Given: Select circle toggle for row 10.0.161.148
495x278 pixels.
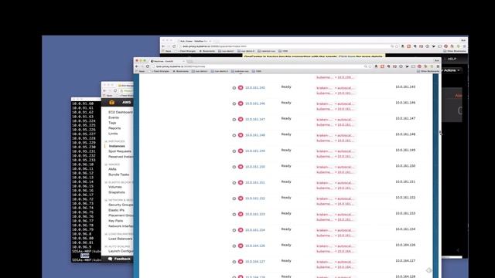Looking at the screenshot, I should pos(234,135).
